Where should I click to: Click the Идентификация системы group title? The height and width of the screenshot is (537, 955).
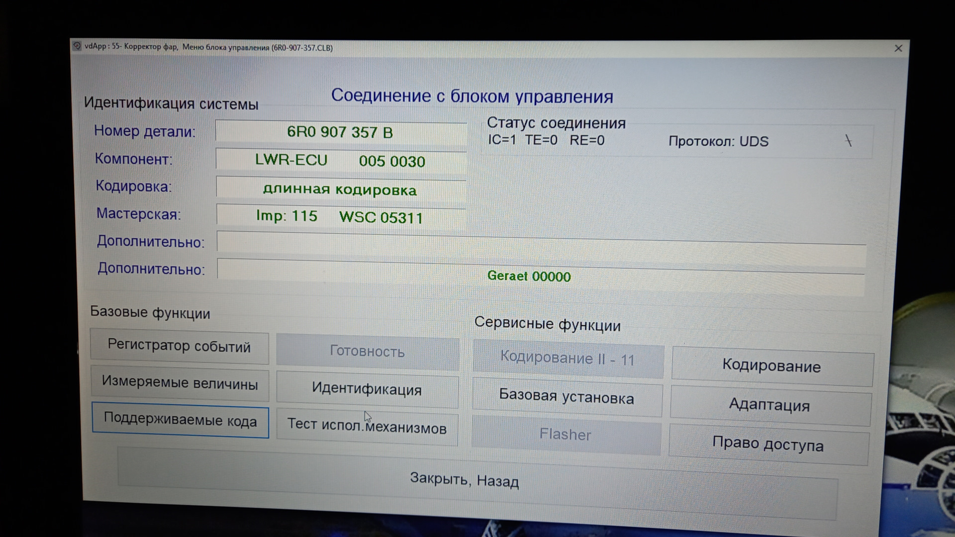click(171, 103)
